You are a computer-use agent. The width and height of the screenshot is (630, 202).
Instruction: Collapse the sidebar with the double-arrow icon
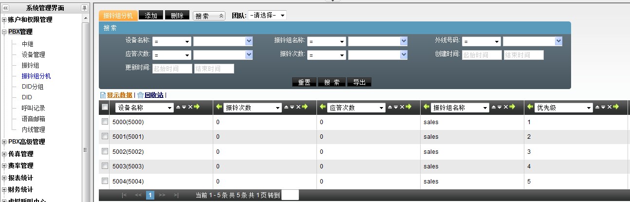(6, 8)
